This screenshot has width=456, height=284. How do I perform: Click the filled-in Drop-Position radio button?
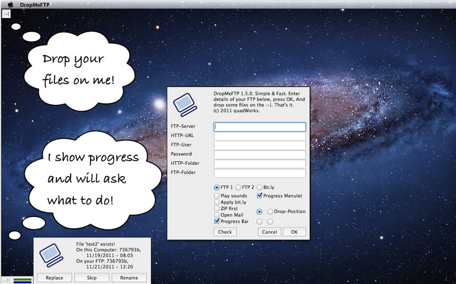(260, 212)
